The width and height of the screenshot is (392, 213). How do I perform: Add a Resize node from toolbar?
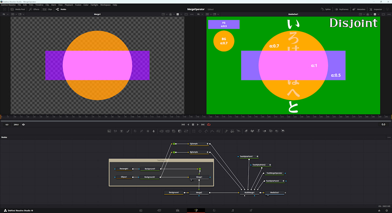pos(180,131)
